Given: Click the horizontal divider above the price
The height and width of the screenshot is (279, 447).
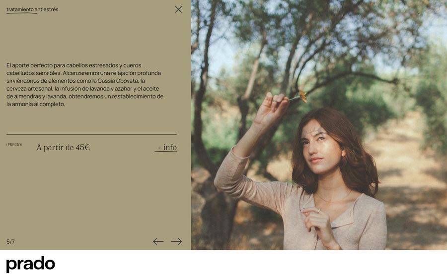Looking at the screenshot, I should click(91, 134).
